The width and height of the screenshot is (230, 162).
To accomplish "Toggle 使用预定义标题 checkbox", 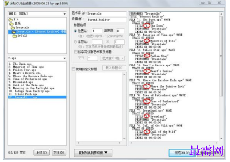I will [74, 69].
